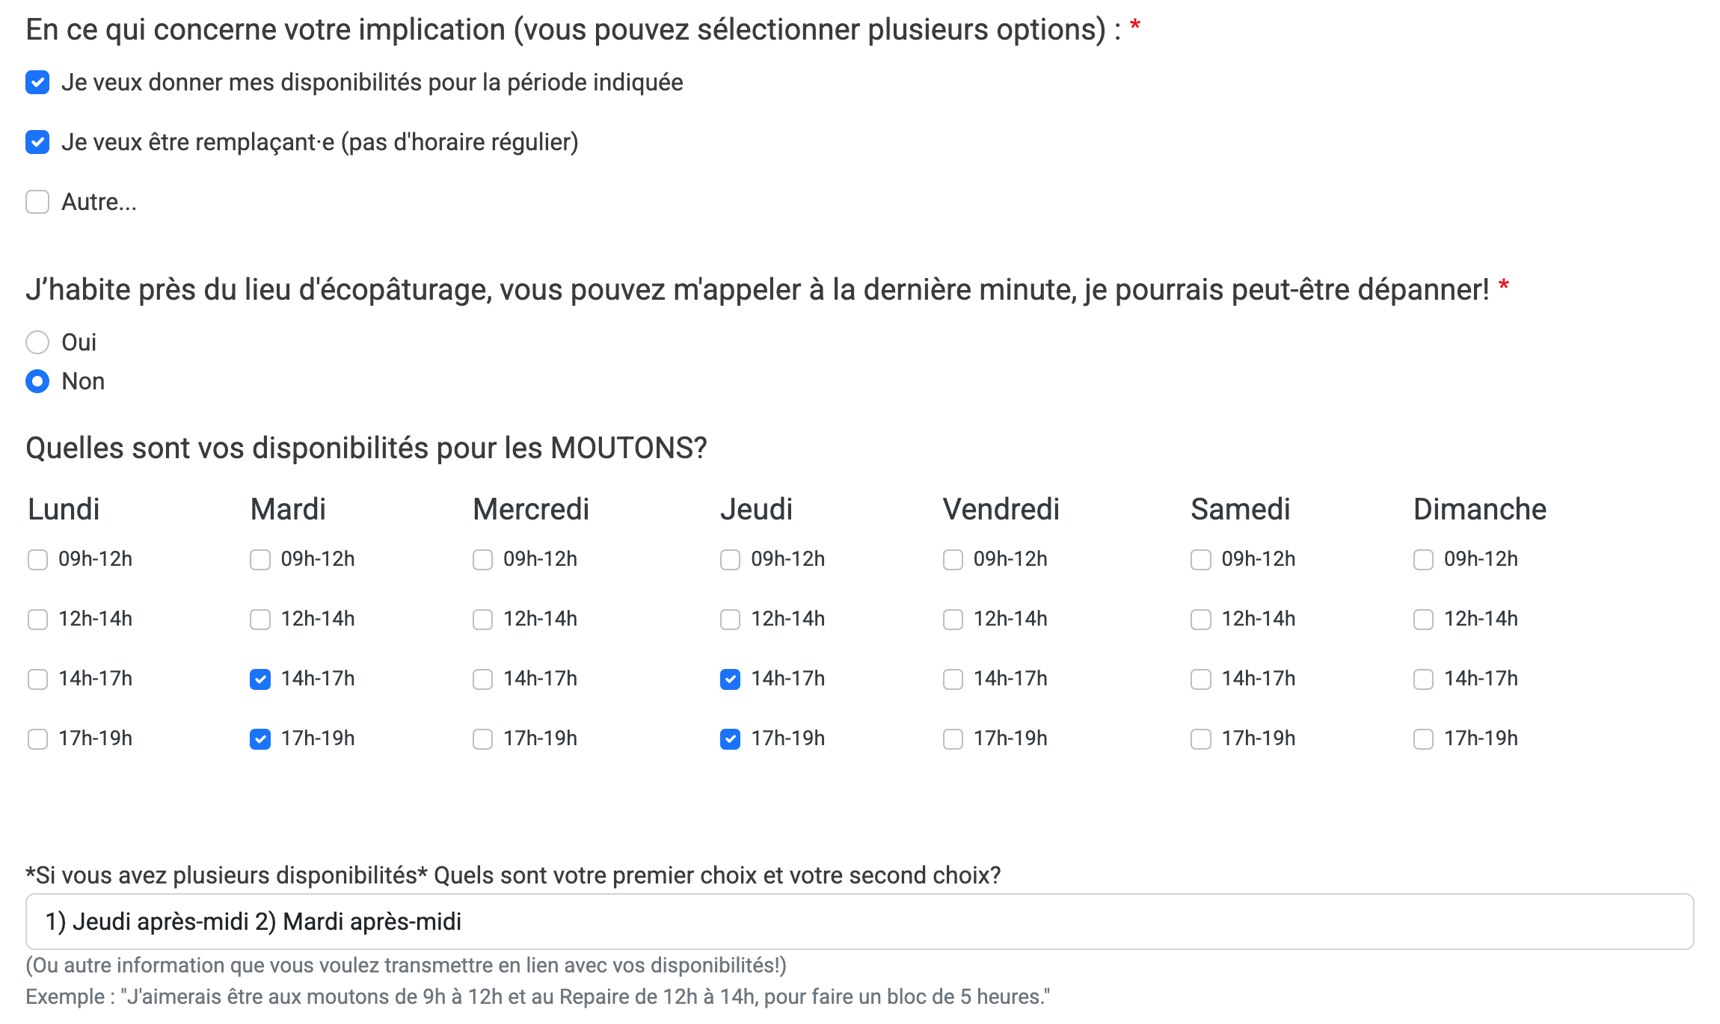Uncheck Mardi 14h-17h availability
This screenshot has width=1720, height=1024.
pos(260,679)
